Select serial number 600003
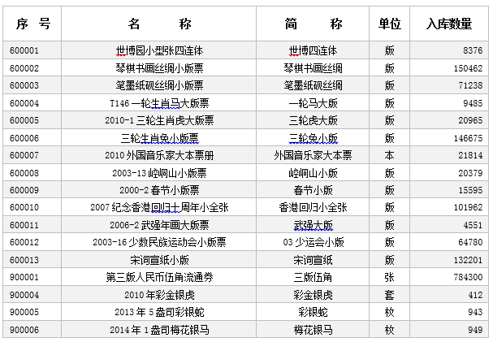This screenshot has width=493, height=342. tap(24, 85)
